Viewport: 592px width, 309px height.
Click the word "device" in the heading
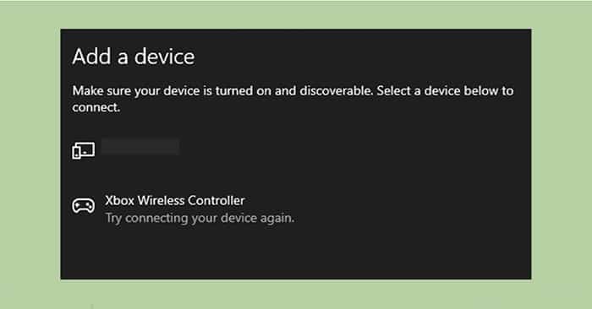click(165, 57)
